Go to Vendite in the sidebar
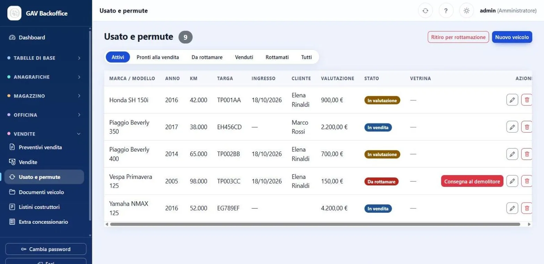 pos(44,162)
